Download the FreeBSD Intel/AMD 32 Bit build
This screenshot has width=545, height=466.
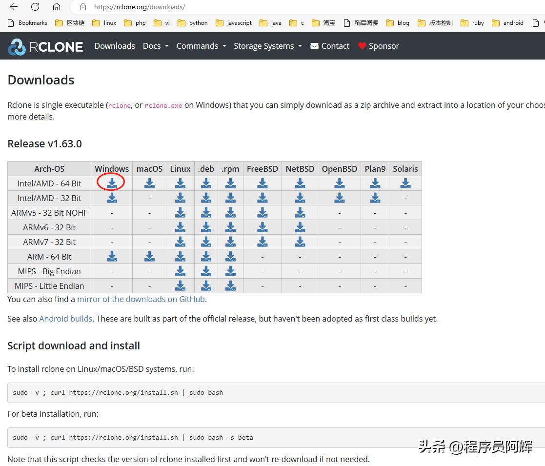[x=262, y=198]
